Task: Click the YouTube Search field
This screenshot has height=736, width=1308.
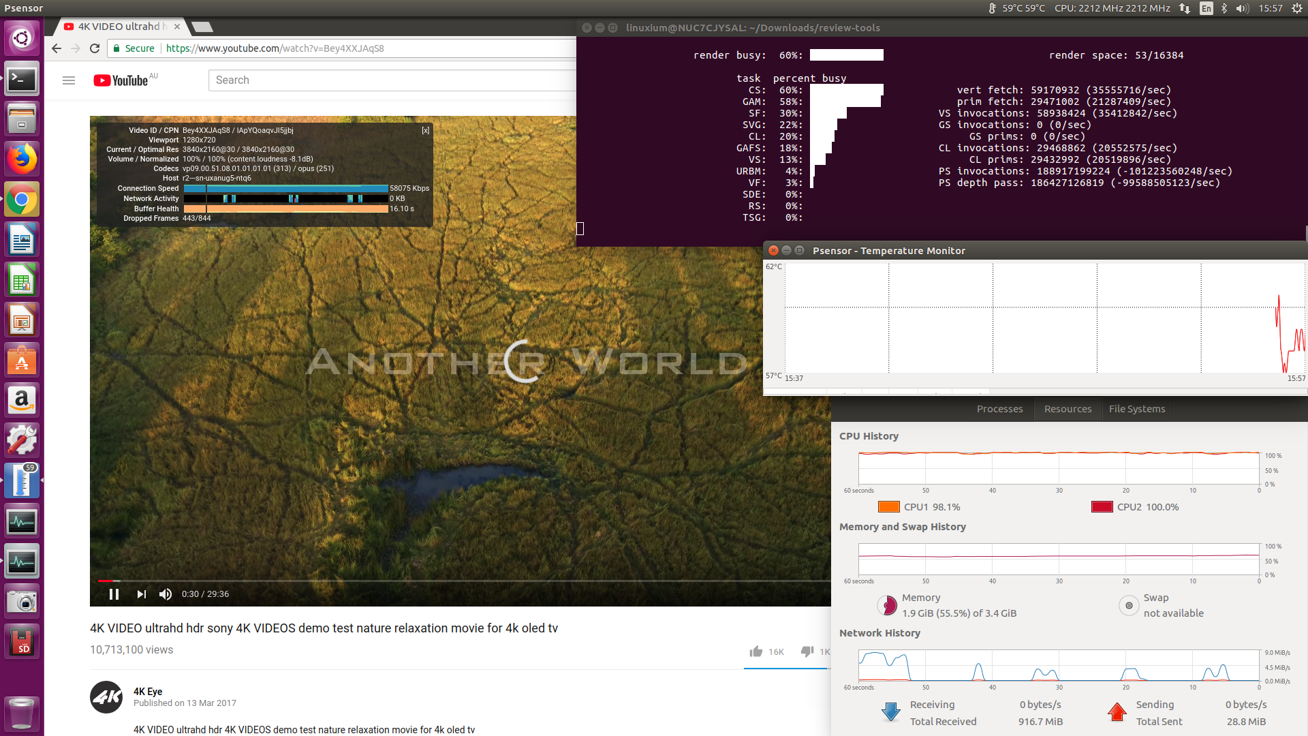Action: [x=392, y=80]
